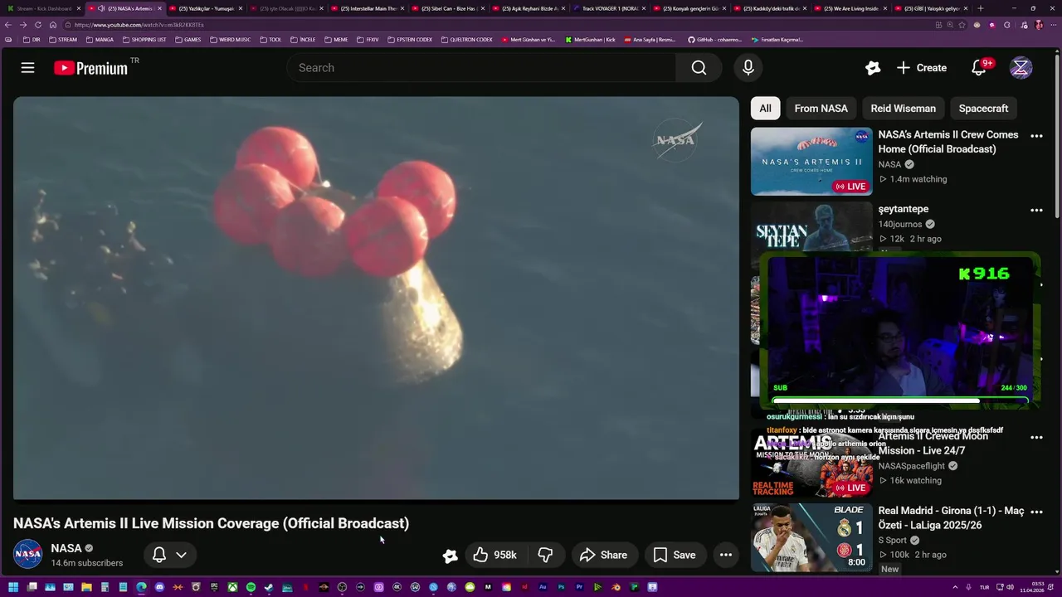Open options for Artemis II Crew Comes Home
Image resolution: width=1062 pixels, height=597 pixels.
[x=1036, y=136]
